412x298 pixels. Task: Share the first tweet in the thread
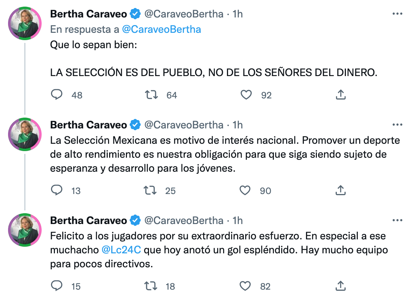click(x=341, y=95)
